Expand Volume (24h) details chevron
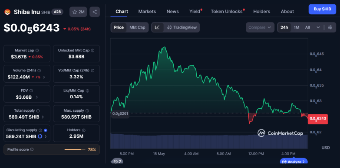Screen dimensions: 340x168 click(x=44, y=77)
